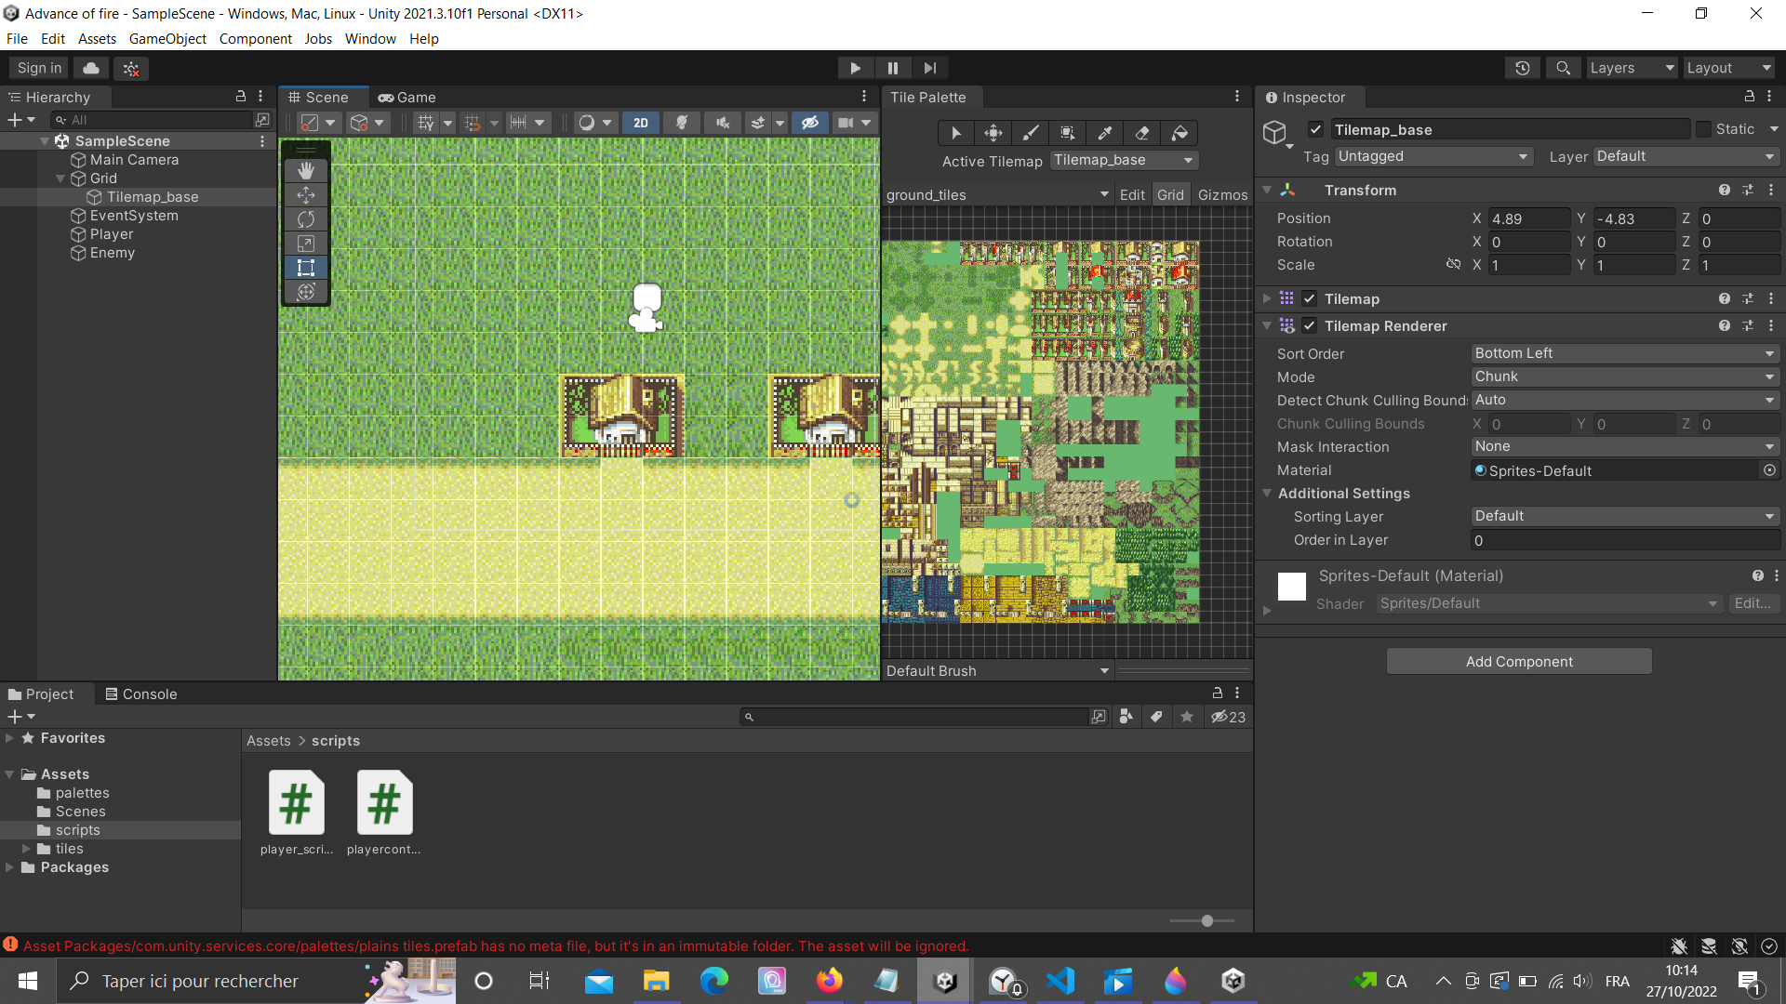Open the Tag Untagged dropdown
Viewport: 1786px width, 1004px height.
1433,156
